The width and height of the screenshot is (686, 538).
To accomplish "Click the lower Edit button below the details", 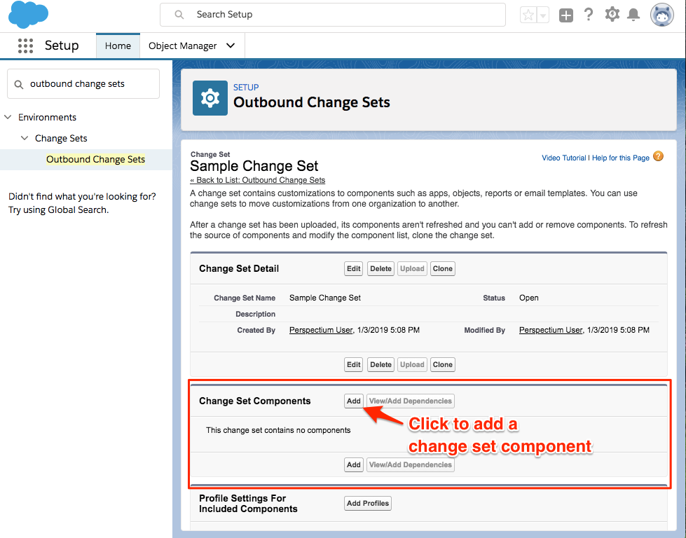I will coord(353,364).
